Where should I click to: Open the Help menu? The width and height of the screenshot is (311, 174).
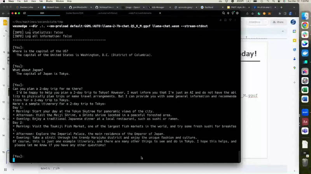pos(69,1)
